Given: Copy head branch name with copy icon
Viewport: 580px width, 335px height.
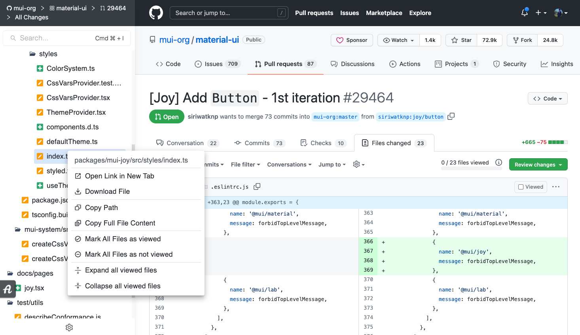Looking at the screenshot, I should click(x=451, y=116).
